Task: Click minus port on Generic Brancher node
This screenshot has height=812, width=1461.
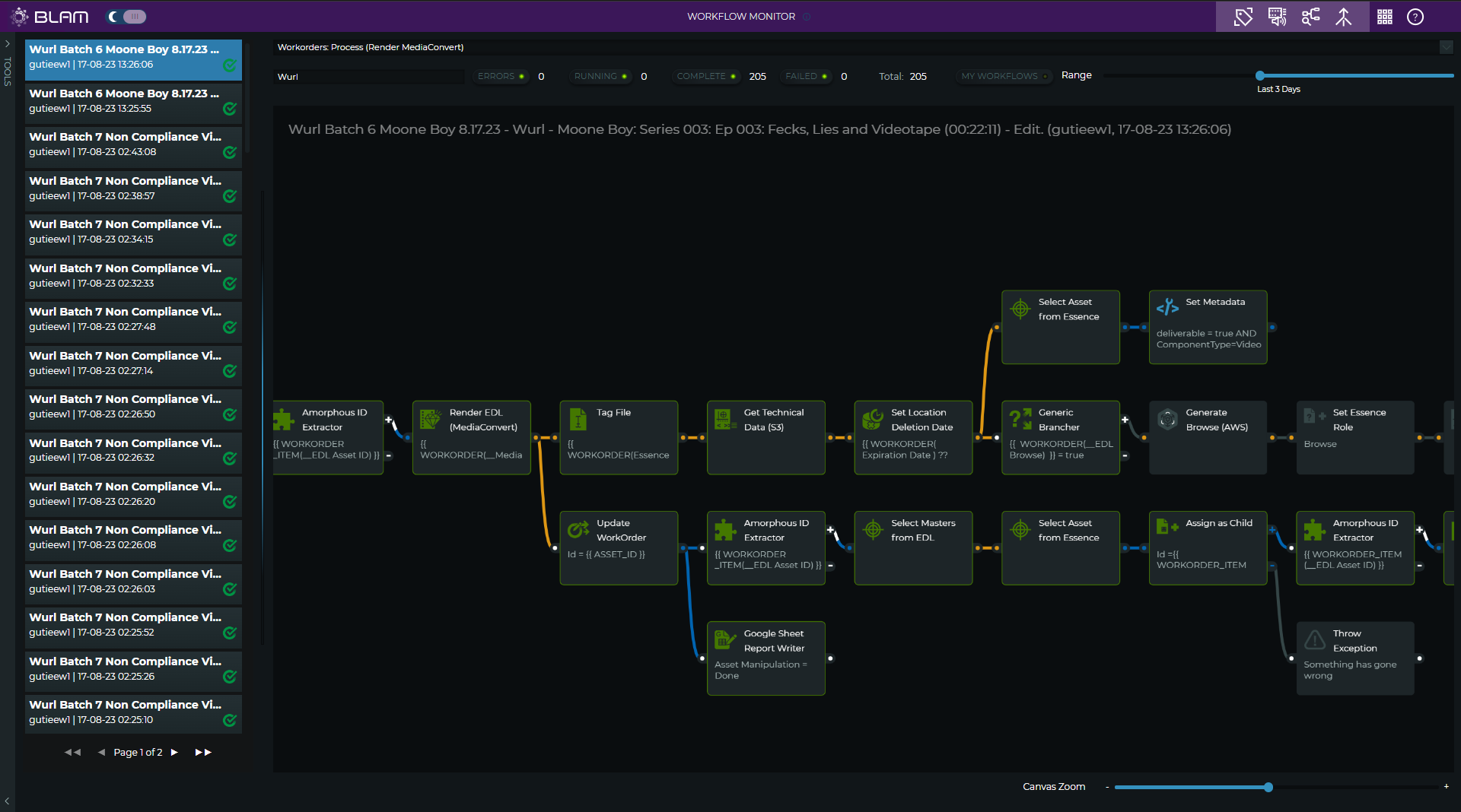Action: coord(1125,456)
